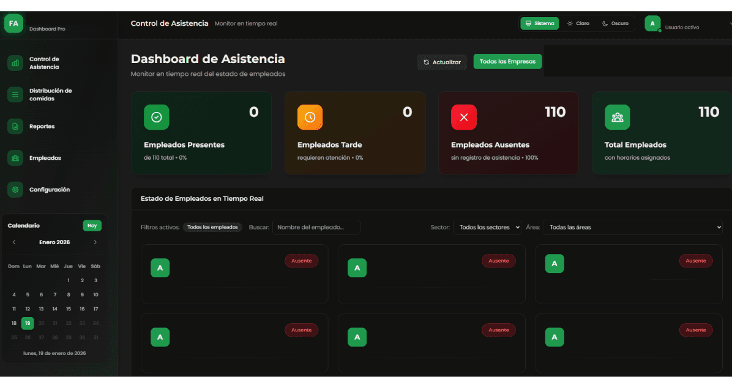The image size is (732, 388).
Task: Expand the Todas las áreas dropdown
Action: (x=633, y=227)
